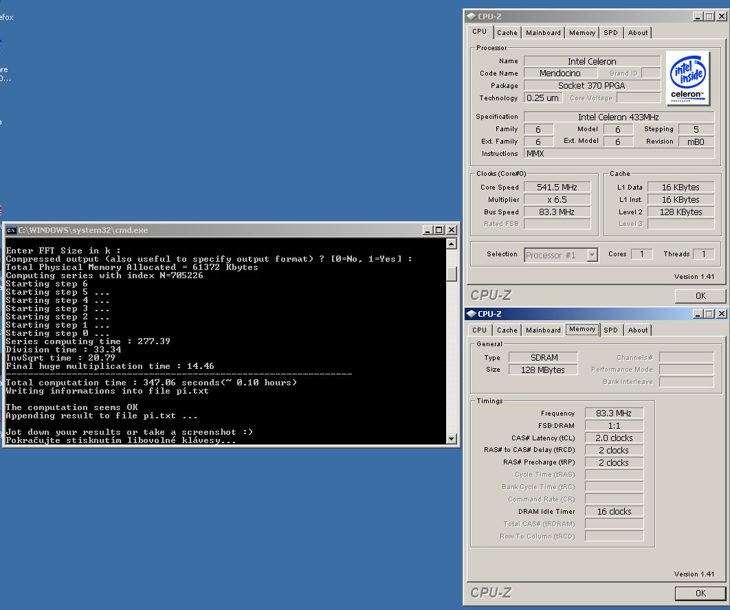Click OK in the top CPU-Z window
Screen dimensions: 730x610
coord(700,296)
